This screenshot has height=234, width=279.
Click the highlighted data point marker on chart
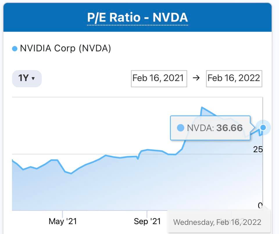point(263,127)
